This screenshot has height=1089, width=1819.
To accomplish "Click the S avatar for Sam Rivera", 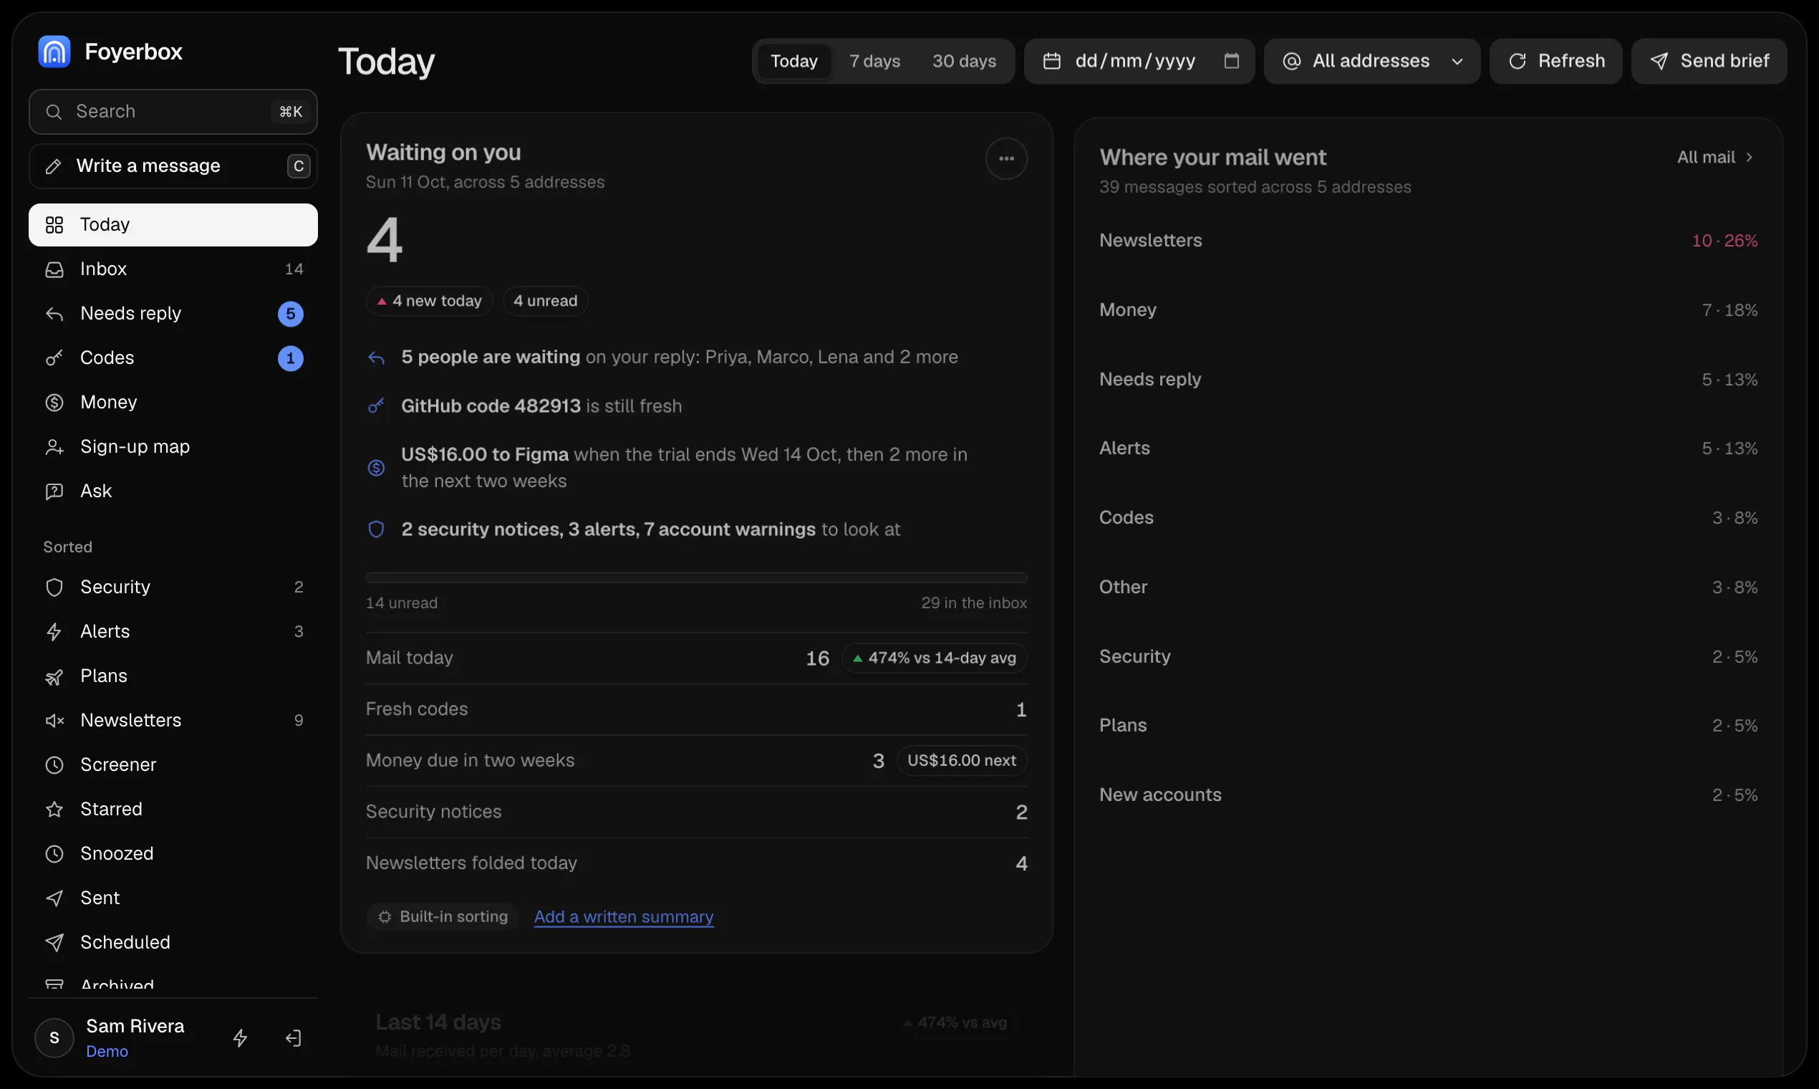I will tap(54, 1037).
